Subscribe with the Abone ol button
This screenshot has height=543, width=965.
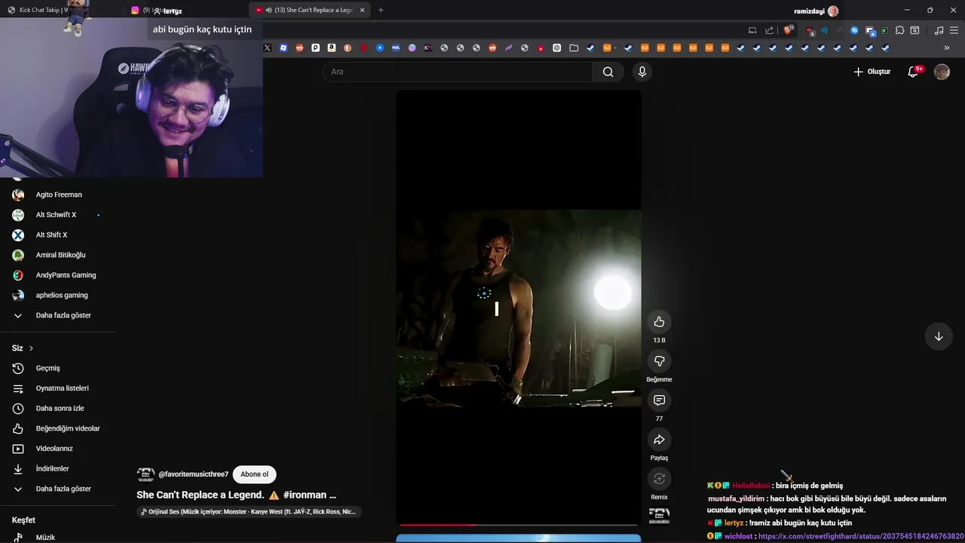point(255,474)
